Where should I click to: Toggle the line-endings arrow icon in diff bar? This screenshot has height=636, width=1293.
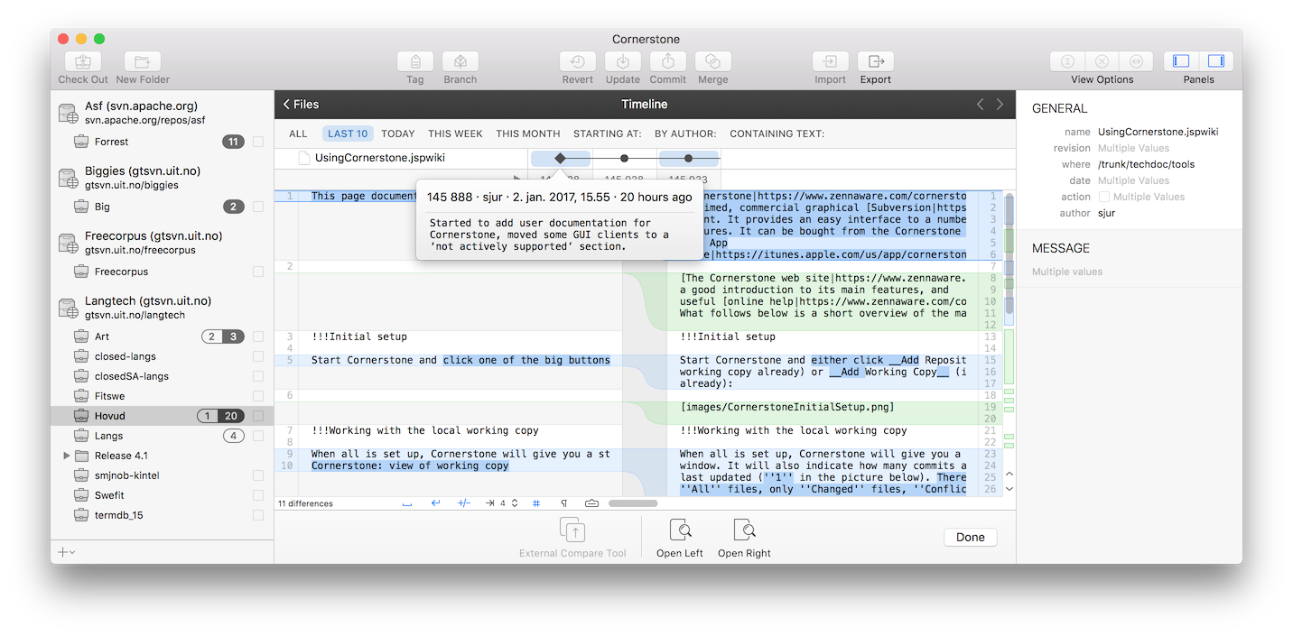coord(435,503)
